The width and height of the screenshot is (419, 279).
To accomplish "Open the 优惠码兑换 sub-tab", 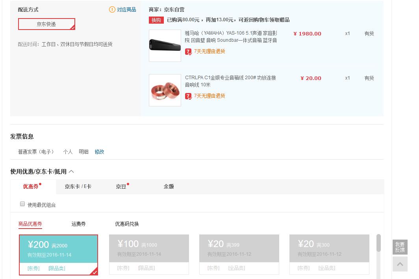I will point(127,224).
